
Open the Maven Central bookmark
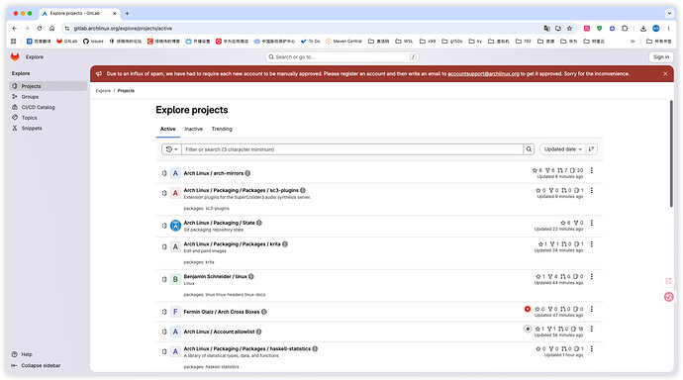point(344,41)
